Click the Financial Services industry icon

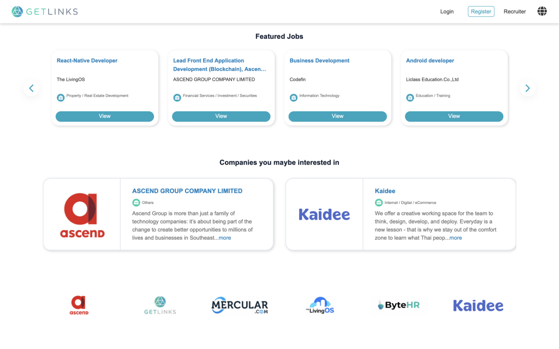click(x=177, y=97)
